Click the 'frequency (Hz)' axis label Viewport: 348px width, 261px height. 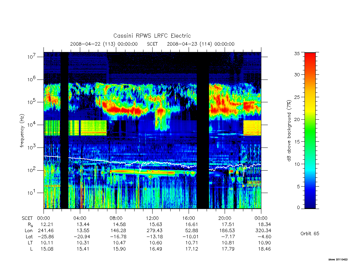coord(22,131)
